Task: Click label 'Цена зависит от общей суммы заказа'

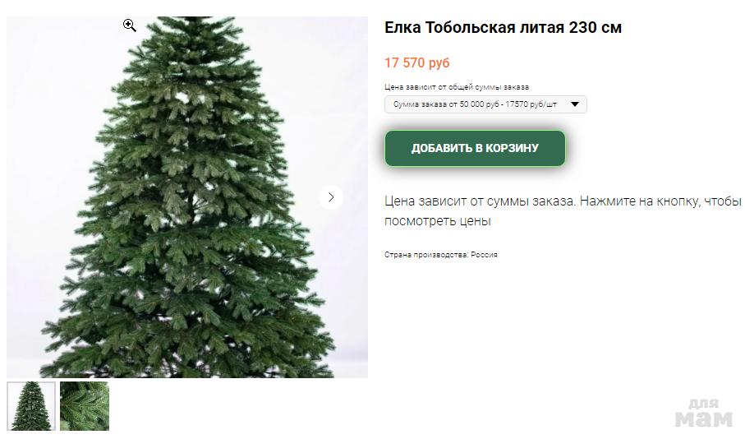Action: 457,87
